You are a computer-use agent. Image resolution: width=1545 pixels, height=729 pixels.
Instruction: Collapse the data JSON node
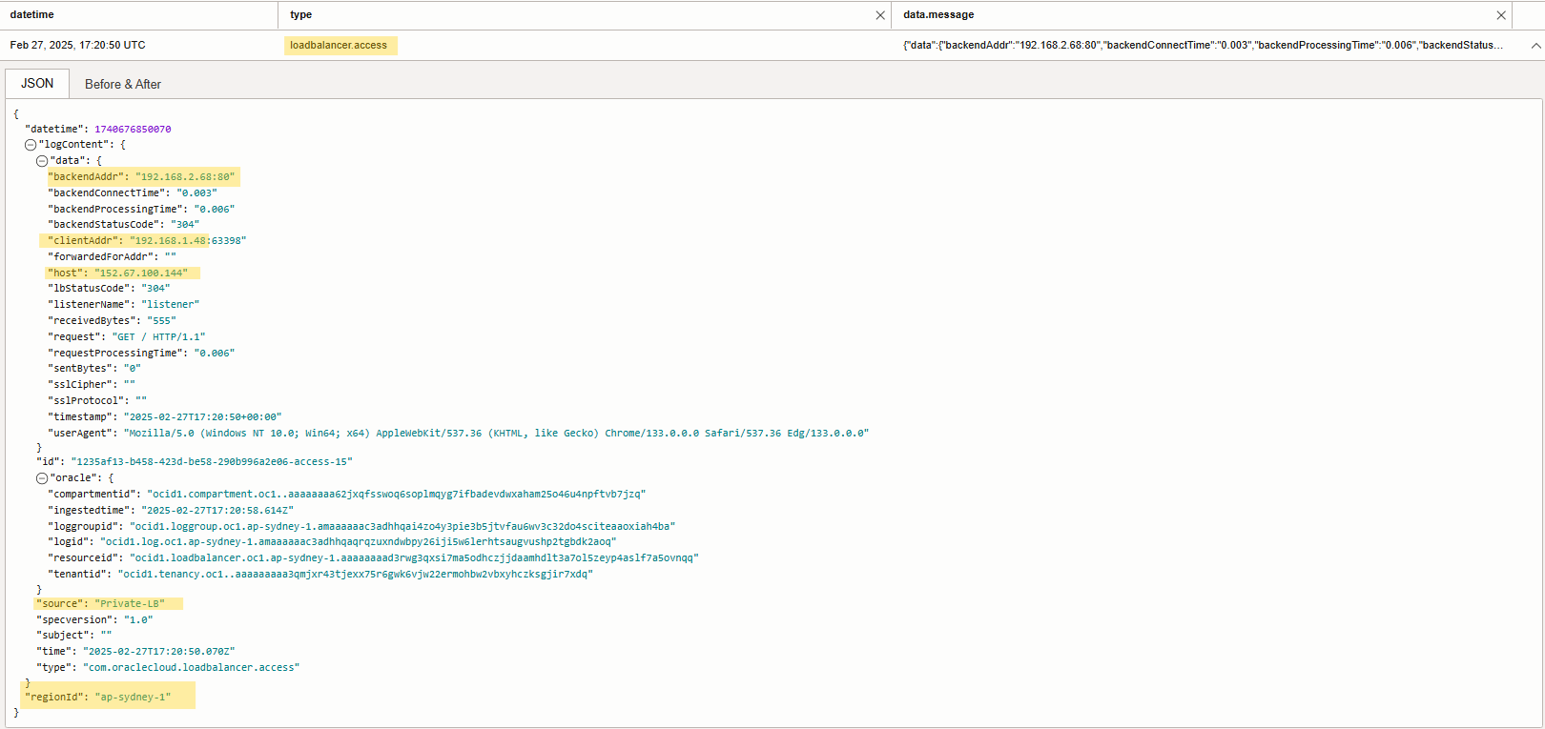42,161
